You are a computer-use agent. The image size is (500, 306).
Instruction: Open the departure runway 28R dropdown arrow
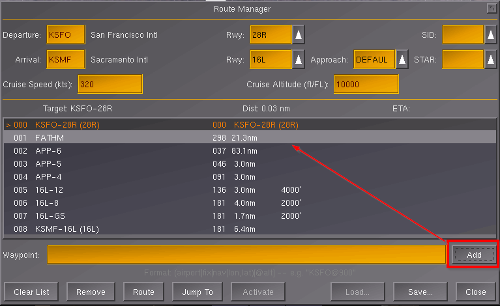[x=298, y=35]
